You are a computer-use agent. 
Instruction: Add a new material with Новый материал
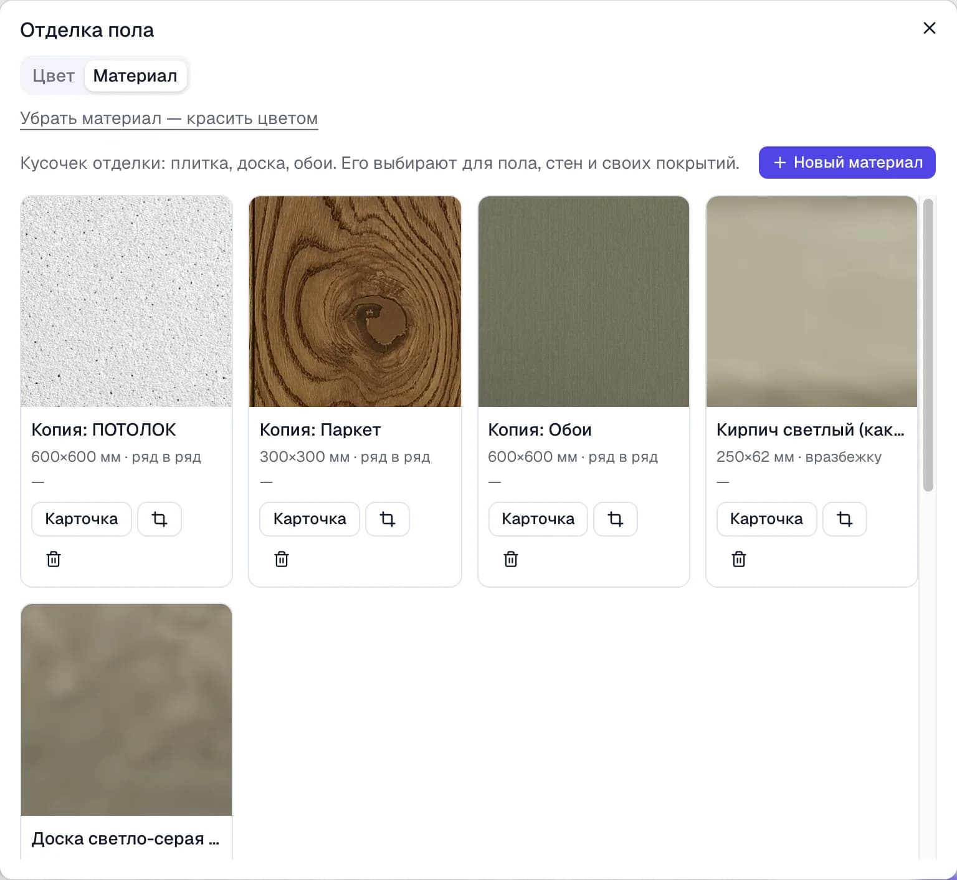pos(847,163)
